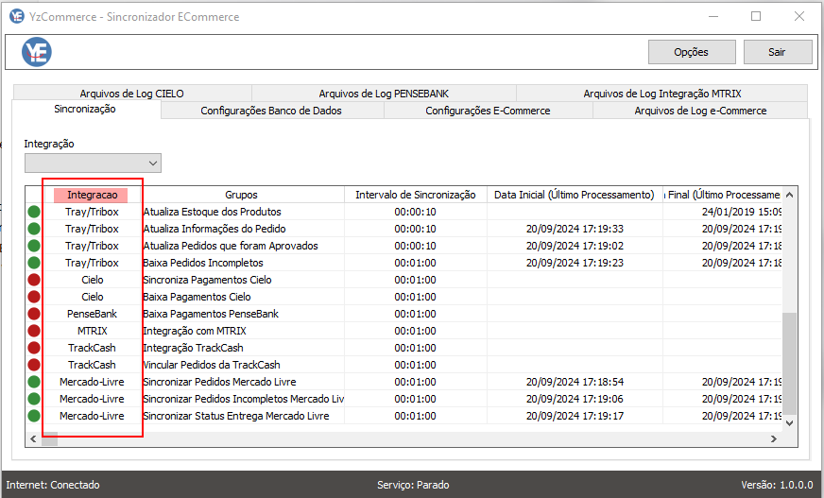Click Versão: 1.0.0.0 status text
The height and width of the screenshot is (498, 824).
tap(778, 485)
